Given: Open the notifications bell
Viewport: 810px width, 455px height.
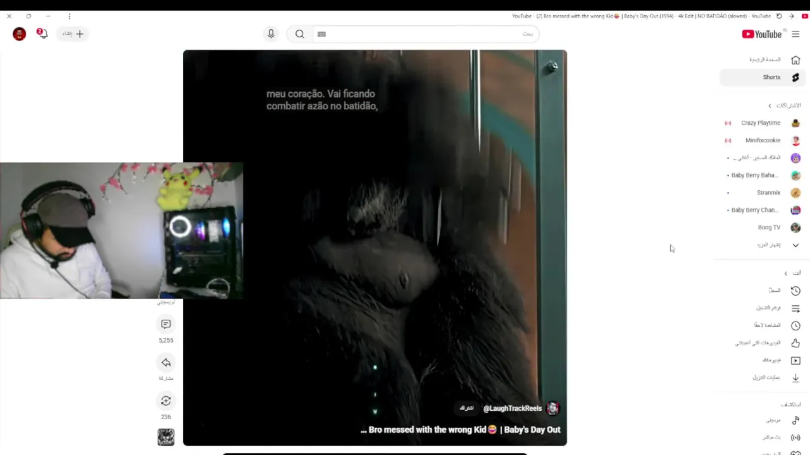Looking at the screenshot, I should [x=42, y=33].
